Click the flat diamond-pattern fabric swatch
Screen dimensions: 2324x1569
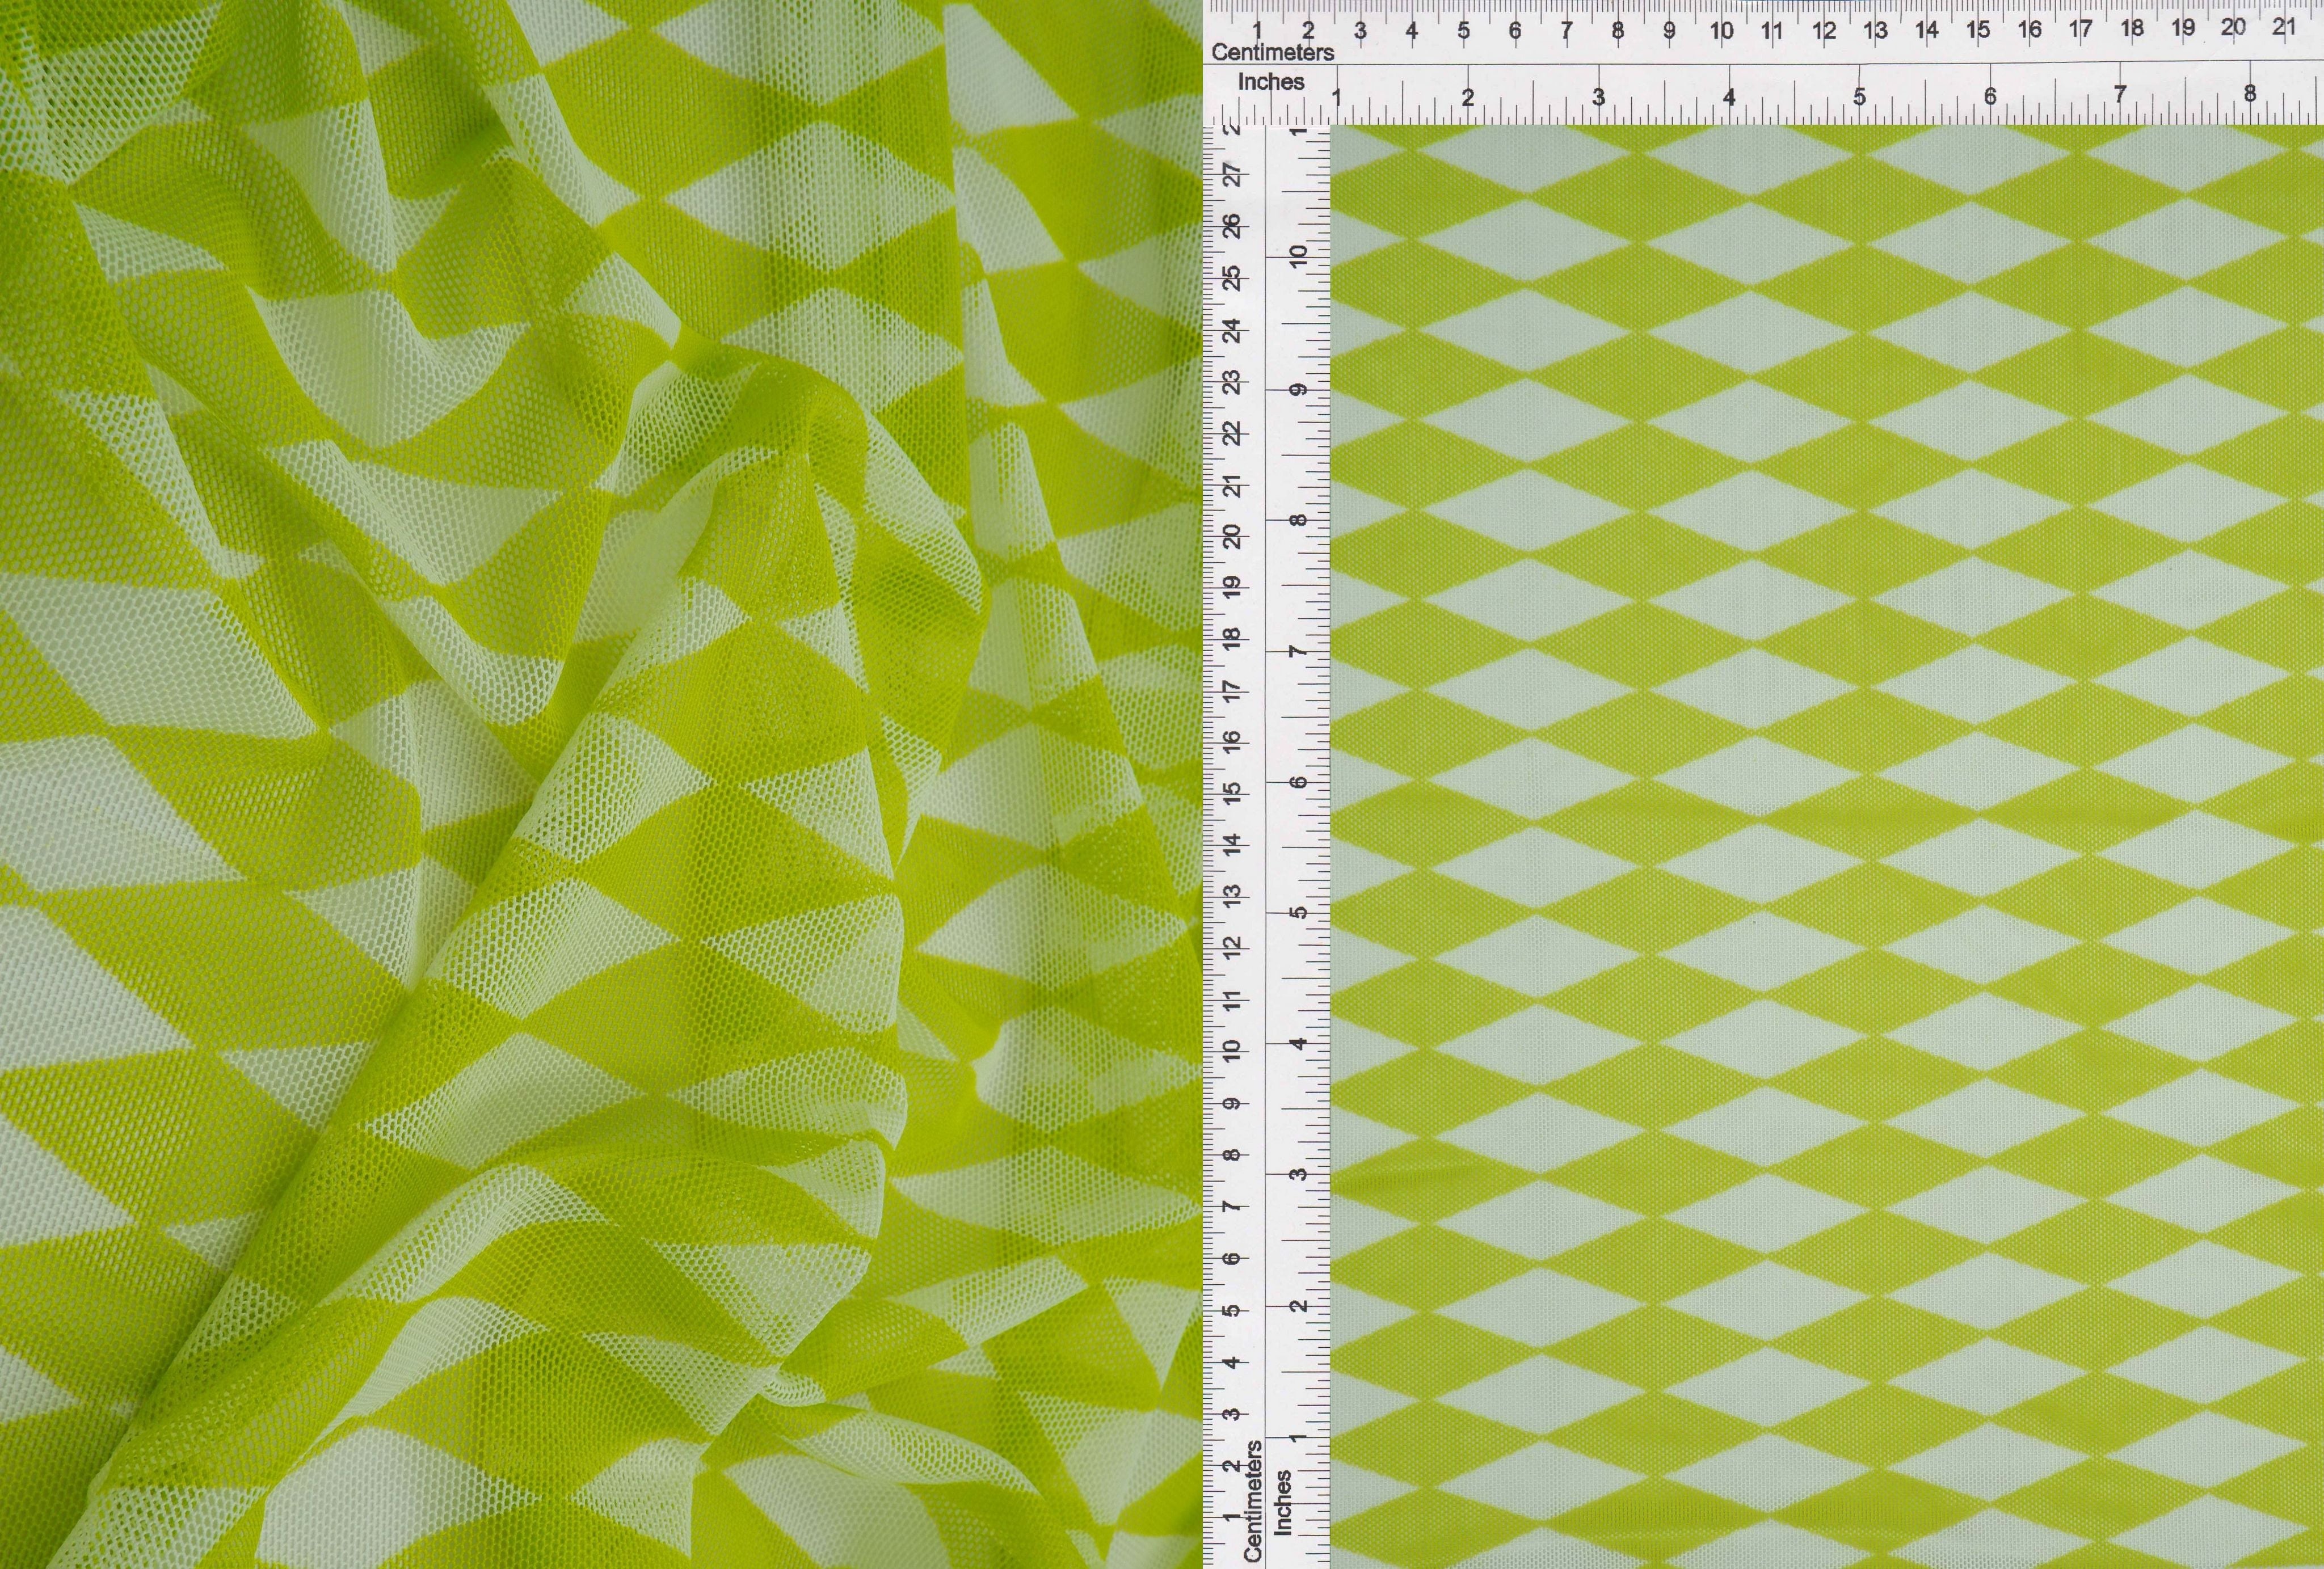1826,846
